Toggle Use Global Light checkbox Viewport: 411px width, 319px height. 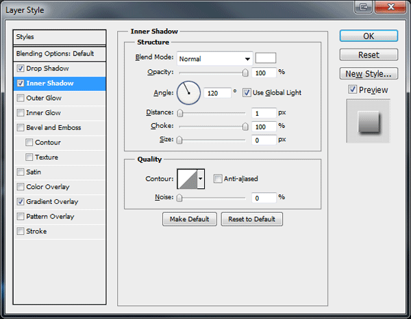pos(247,92)
